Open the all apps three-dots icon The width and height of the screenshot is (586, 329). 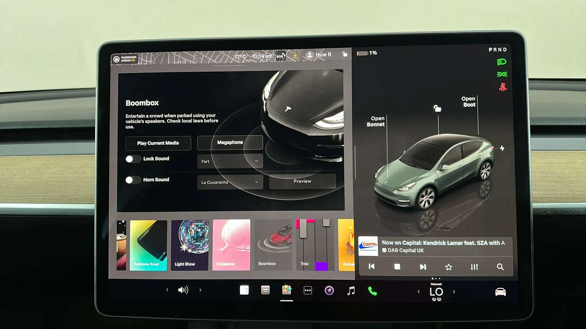pos(308,290)
